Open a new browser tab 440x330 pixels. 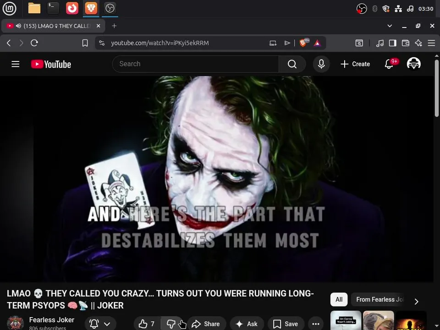(x=114, y=26)
